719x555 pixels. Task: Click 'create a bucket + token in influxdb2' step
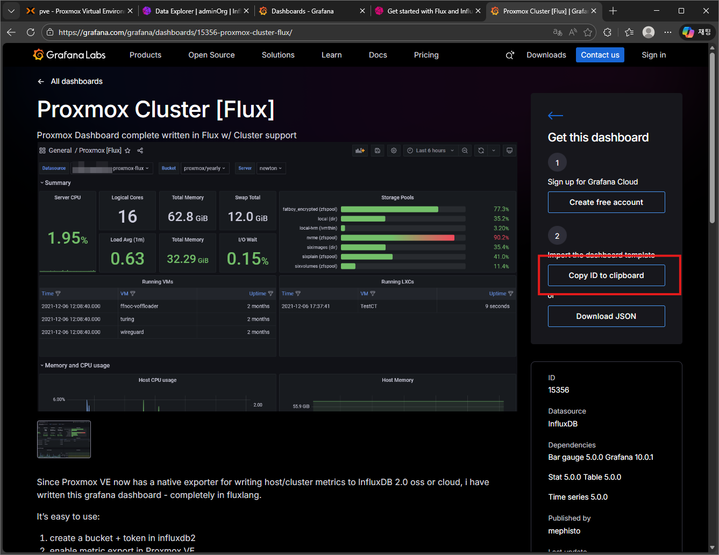(123, 538)
